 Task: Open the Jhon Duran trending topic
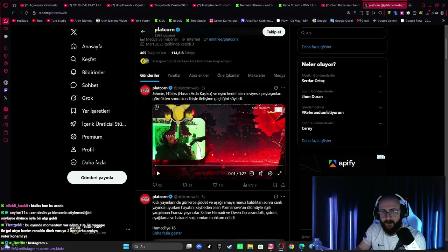pyautogui.click(x=312, y=97)
